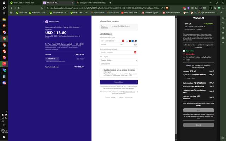Select the 'Yes, valid.' radio option

184,51
